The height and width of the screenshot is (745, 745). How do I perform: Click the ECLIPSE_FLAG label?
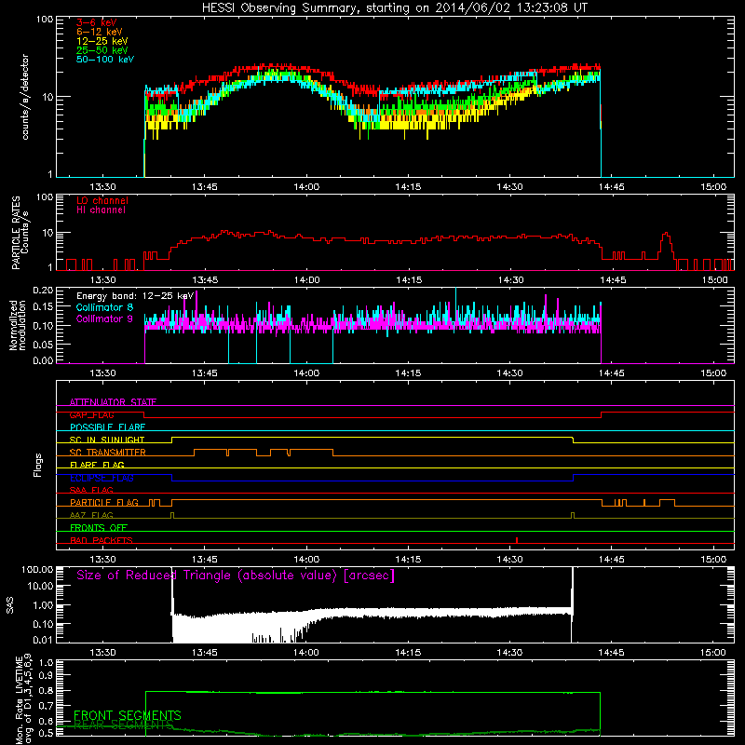coord(102,478)
